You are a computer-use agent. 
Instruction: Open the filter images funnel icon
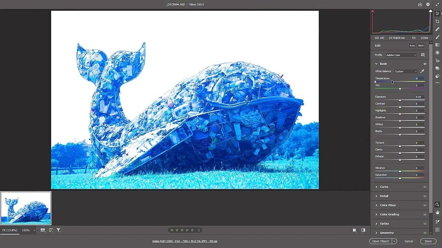click(58, 230)
